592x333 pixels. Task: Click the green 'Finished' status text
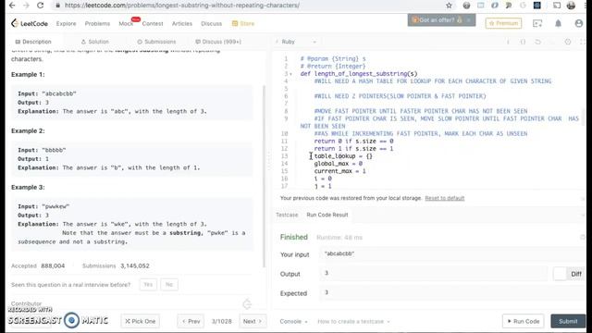(x=294, y=237)
